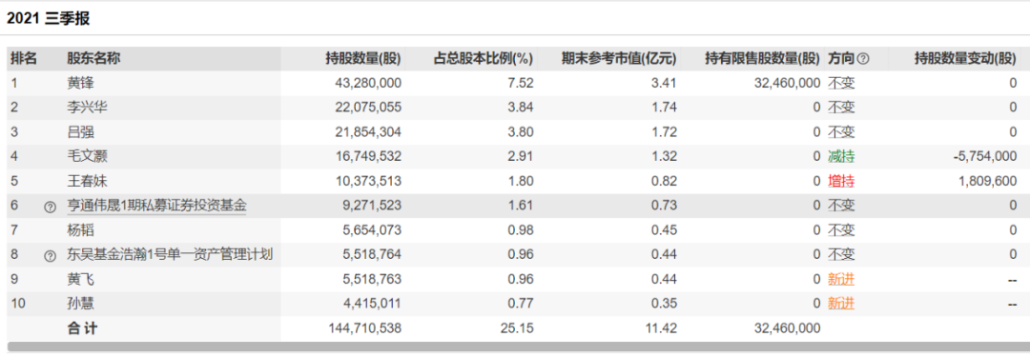The width and height of the screenshot is (1030, 357).
Task: Open 亨通伟晟1期私募证券投资基金 shareholder link
Action: coord(156,206)
